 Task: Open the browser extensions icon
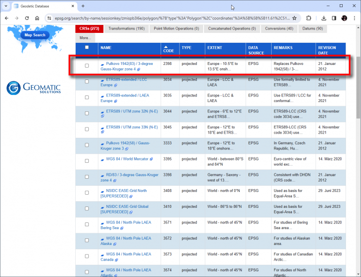click(308, 18)
